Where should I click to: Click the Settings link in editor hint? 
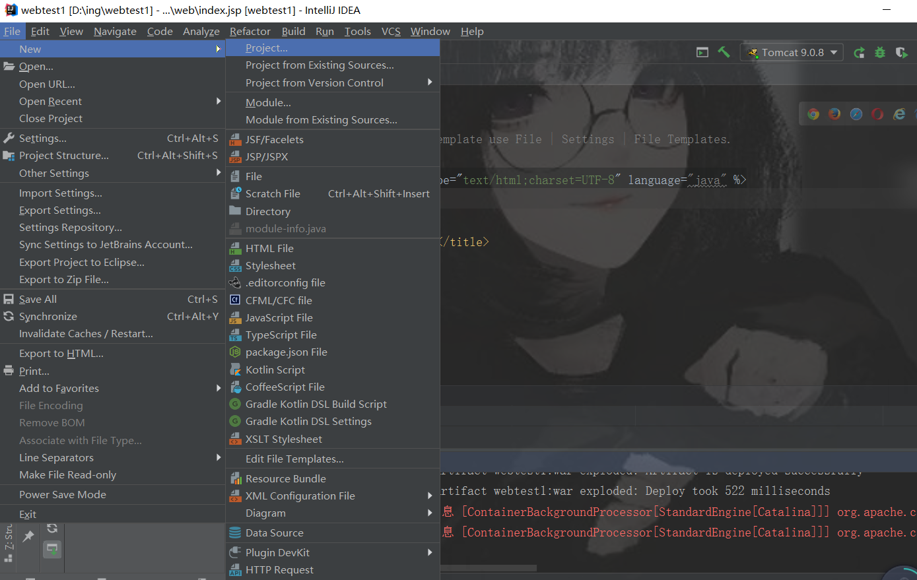pyautogui.click(x=588, y=139)
